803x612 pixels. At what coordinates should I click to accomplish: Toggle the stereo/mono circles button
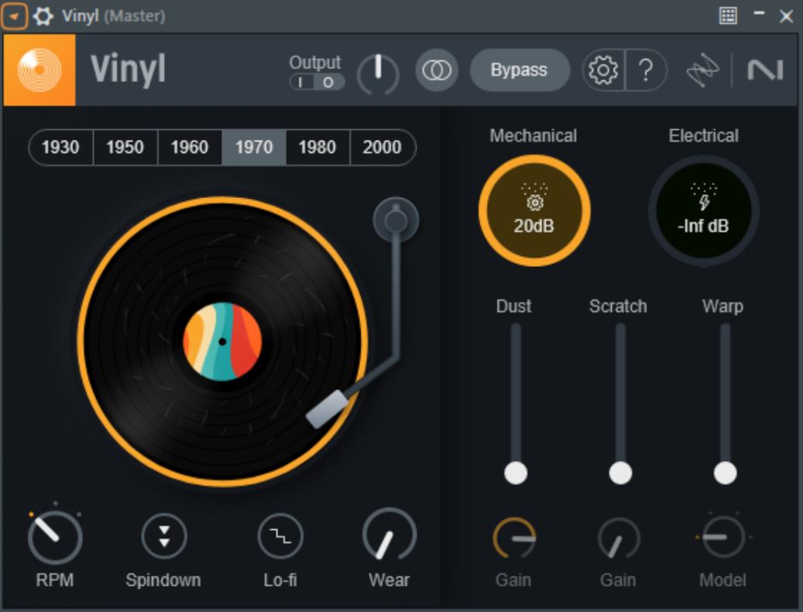[x=436, y=70]
